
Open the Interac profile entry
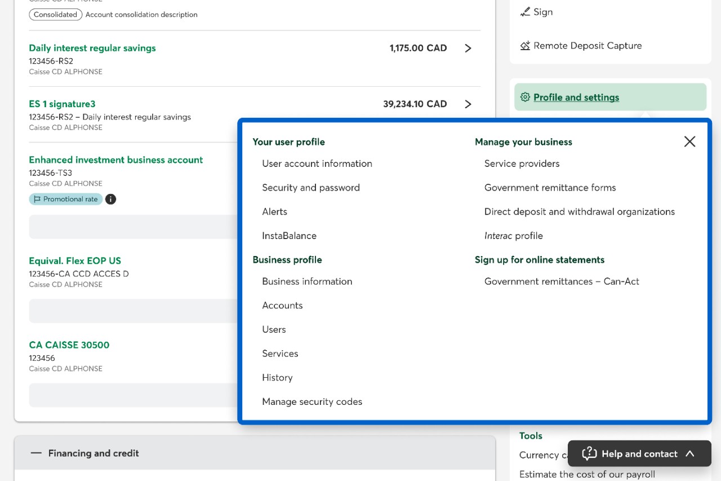coord(513,236)
